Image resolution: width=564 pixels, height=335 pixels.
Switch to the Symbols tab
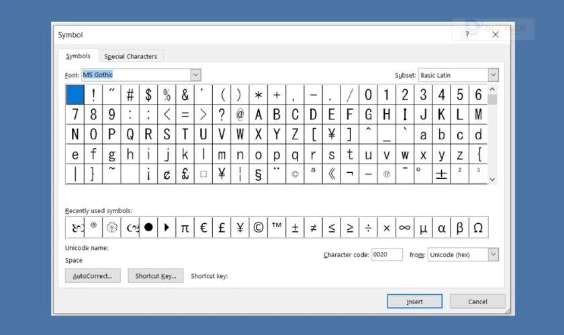tap(78, 56)
